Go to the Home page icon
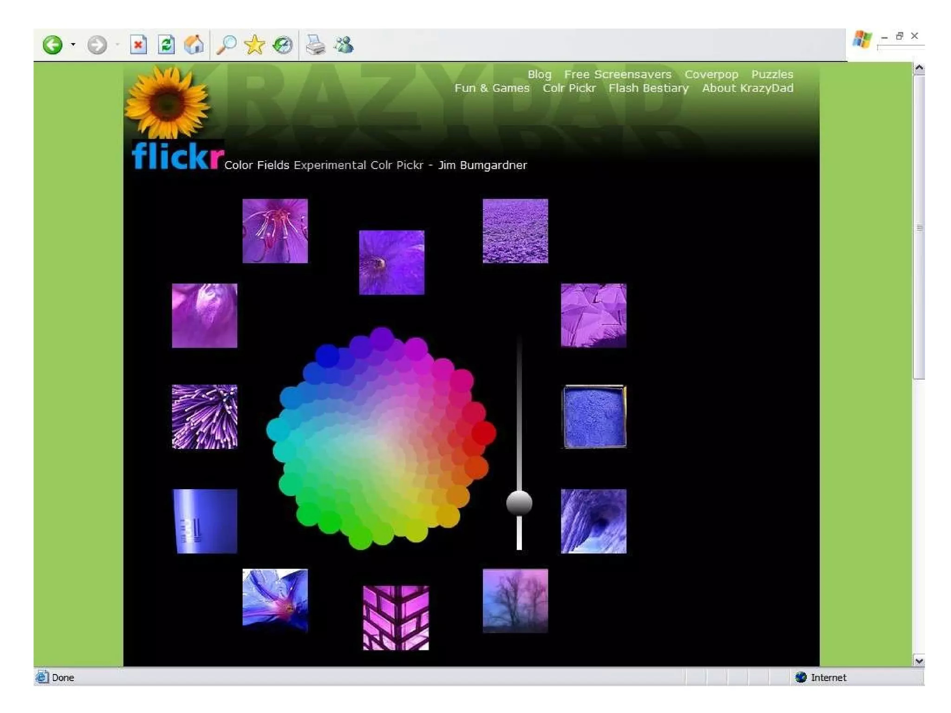Image resolution: width=951 pixels, height=713 pixels. (x=194, y=45)
